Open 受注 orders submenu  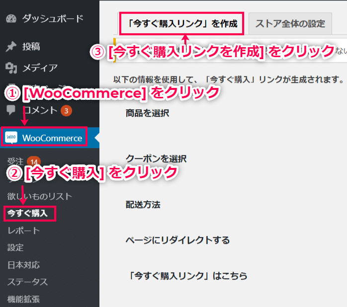pyautogui.click(x=15, y=161)
